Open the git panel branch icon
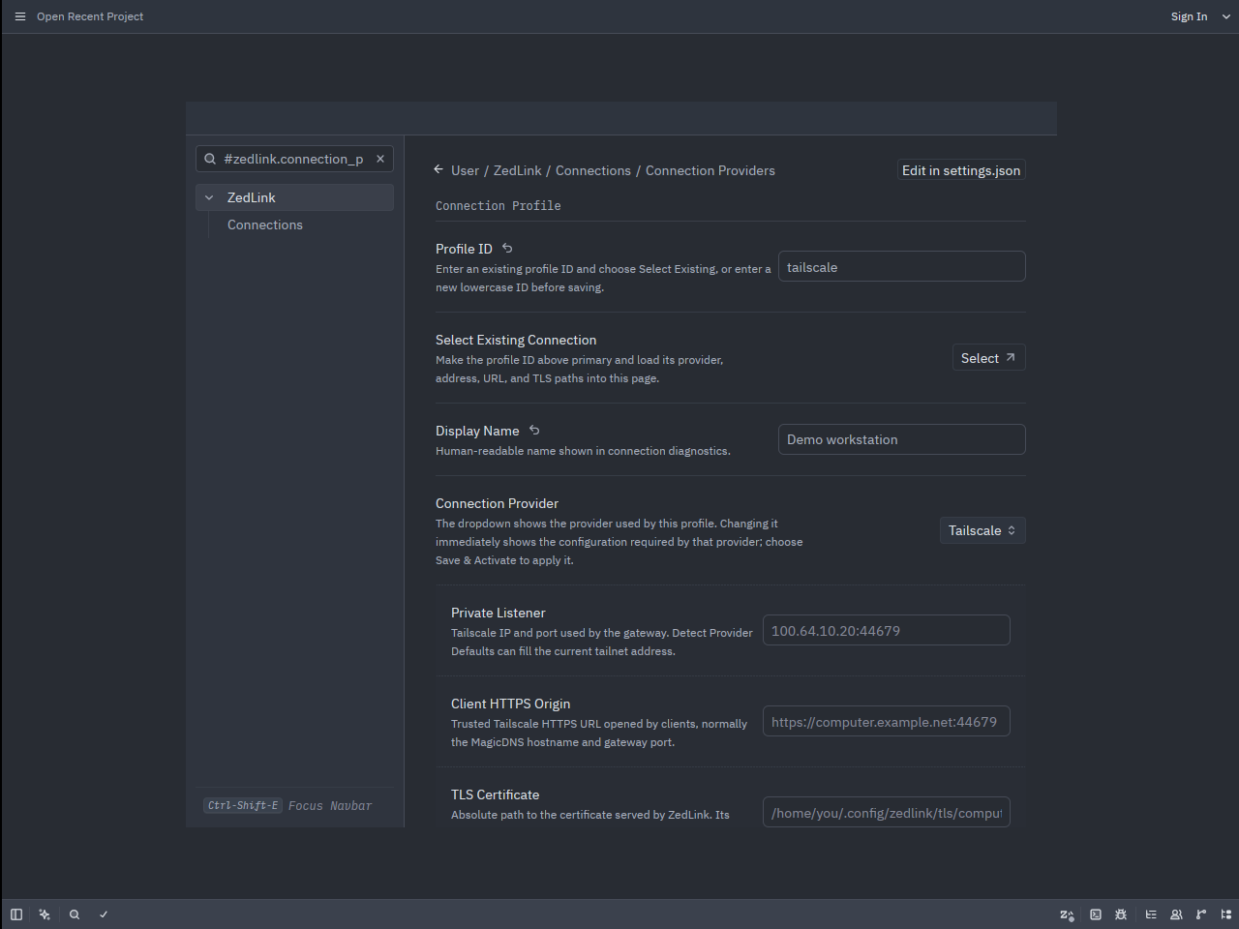The width and height of the screenshot is (1239, 929). click(x=1201, y=914)
